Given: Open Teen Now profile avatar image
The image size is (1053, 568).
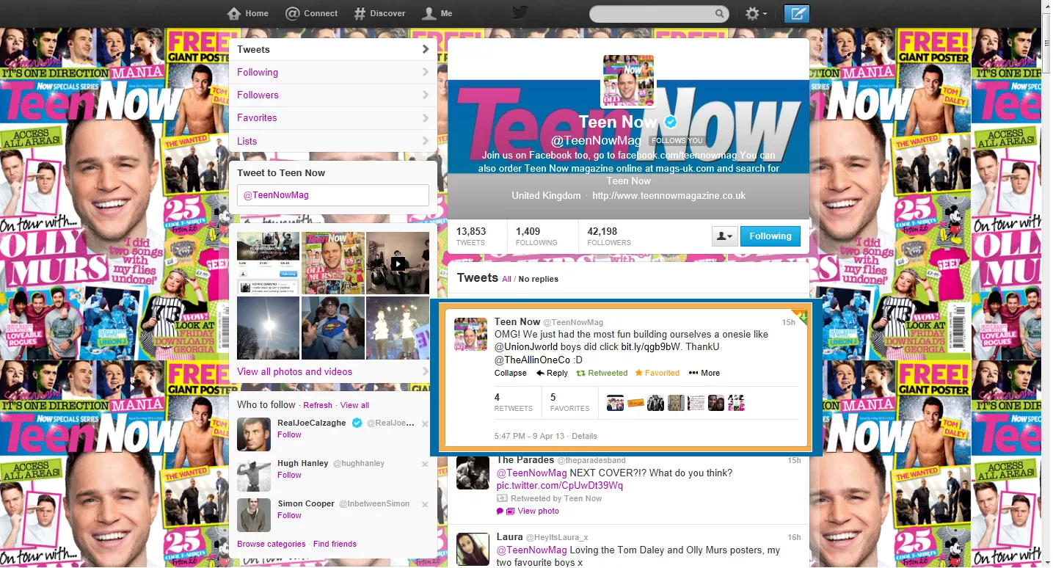Looking at the screenshot, I should [x=629, y=80].
